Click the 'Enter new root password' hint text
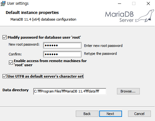Image resolution: width=155 pixels, height=121 pixels. click(103, 46)
